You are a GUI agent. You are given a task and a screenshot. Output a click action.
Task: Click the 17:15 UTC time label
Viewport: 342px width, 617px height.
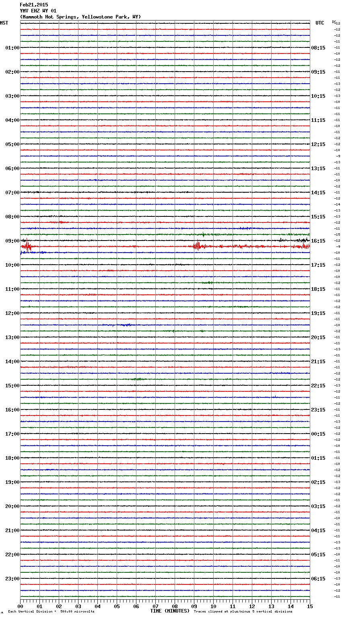pyautogui.click(x=318, y=265)
